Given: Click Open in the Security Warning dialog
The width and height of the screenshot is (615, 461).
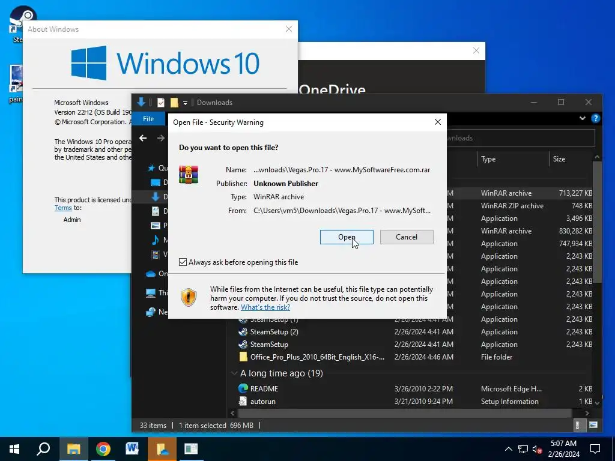Looking at the screenshot, I should click(347, 237).
